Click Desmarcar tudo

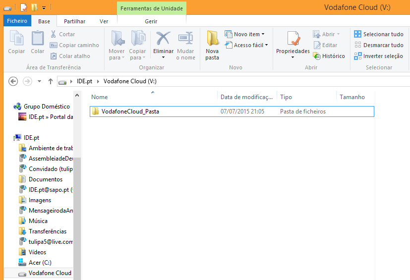pyautogui.click(x=379, y=45)
